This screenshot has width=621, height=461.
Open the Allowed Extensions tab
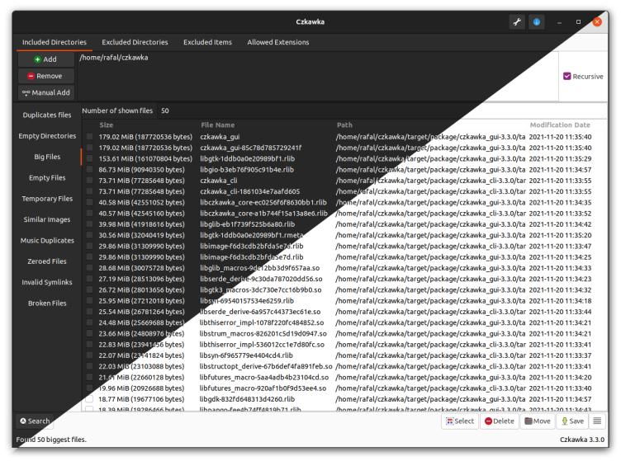coord(278,42)
